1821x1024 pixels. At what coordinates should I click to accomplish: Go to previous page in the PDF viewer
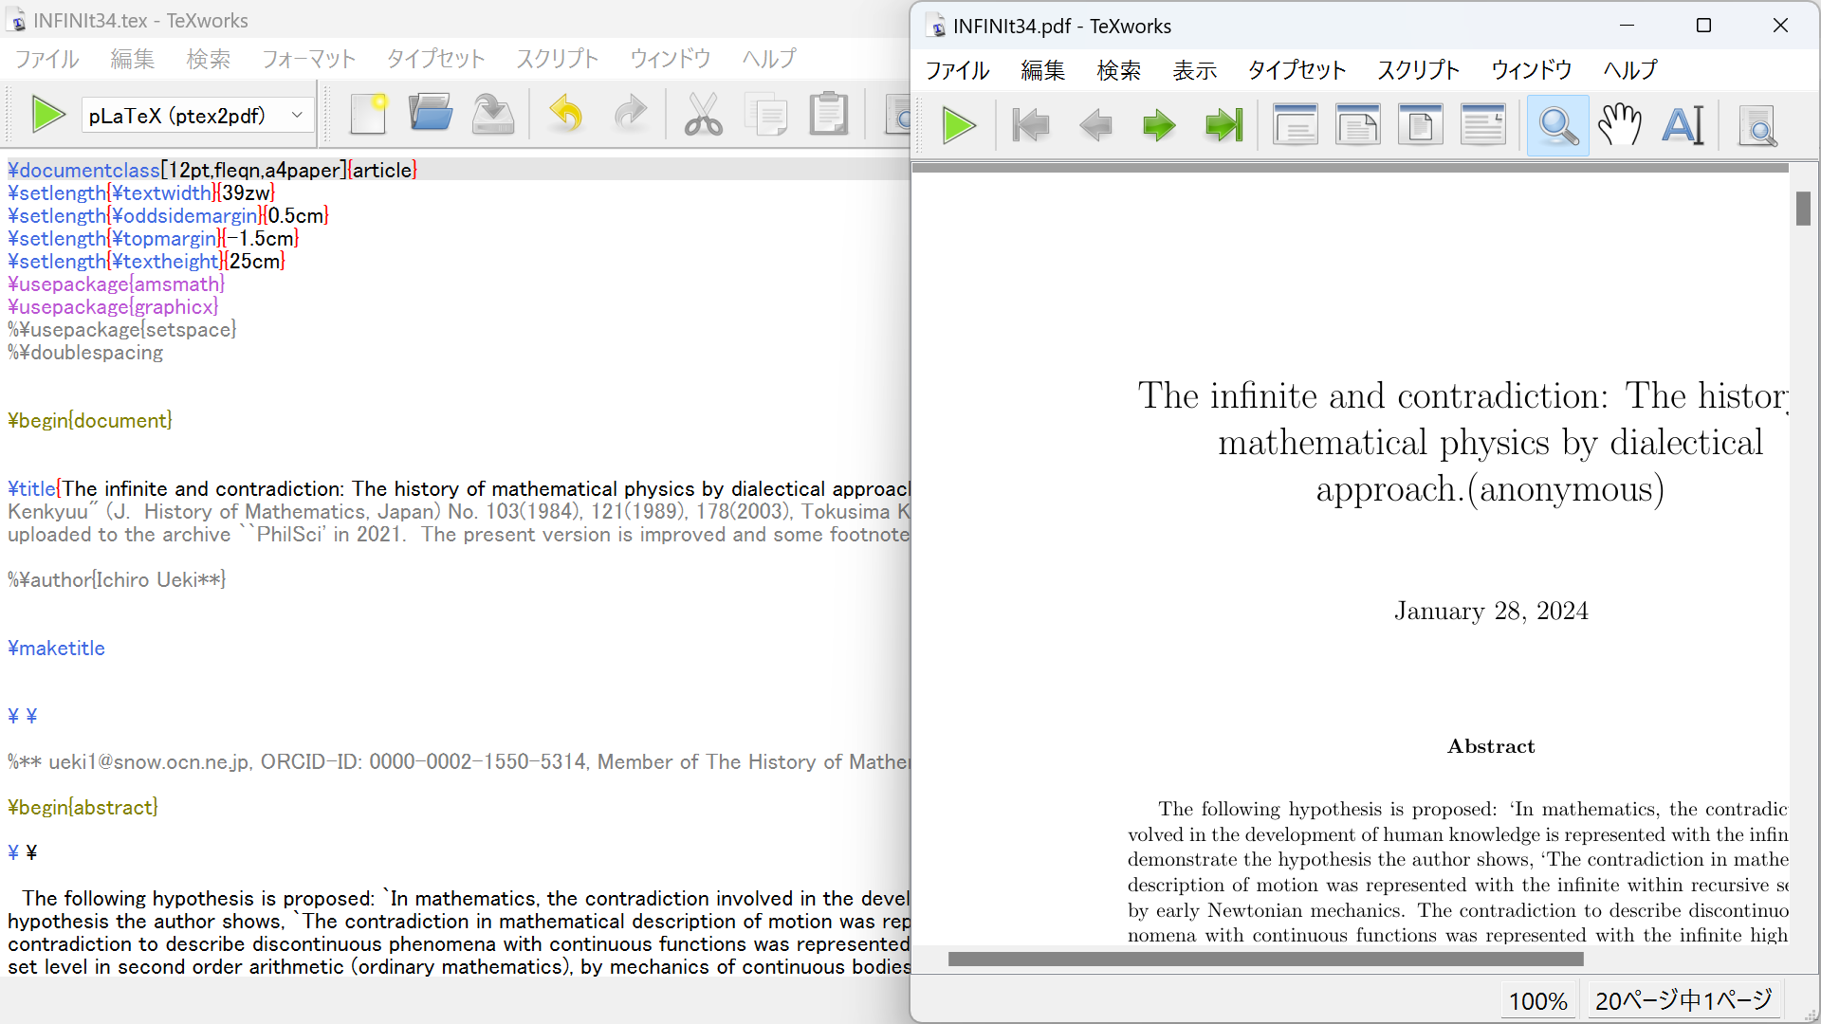1095,125
